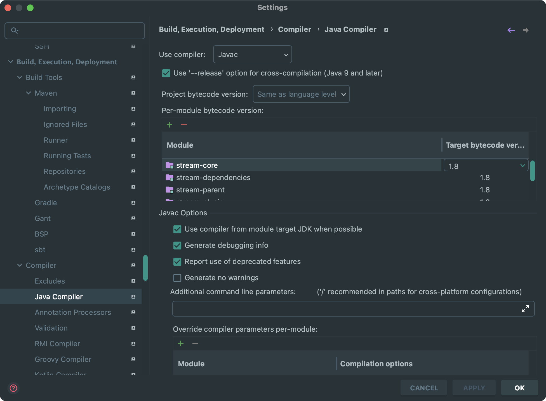Image resolution: width=546 pixels, height=401 pixels.
Task: Click the settings search magnifier icon
Action: point(15,30)
